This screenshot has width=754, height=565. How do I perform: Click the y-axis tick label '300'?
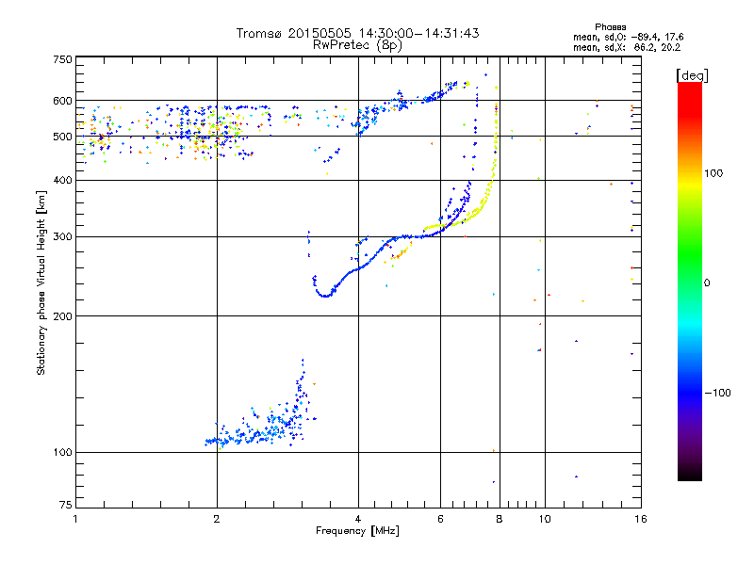pos(62,237)
